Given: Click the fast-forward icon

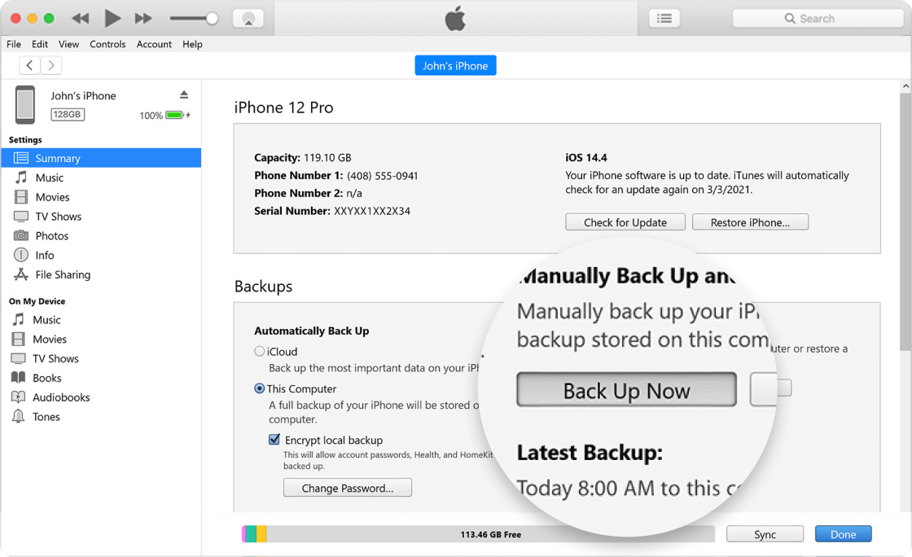Looking at the screenshot, I should tap(143, 18).
